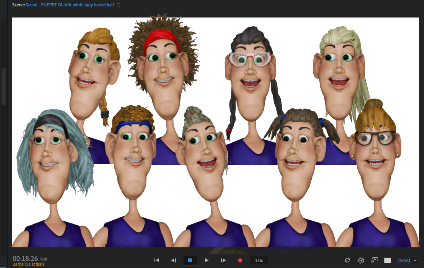Toggle recording with the red circle
This screenshot has height=268, width=424.
pyautogui.click(x=240, y=260)
